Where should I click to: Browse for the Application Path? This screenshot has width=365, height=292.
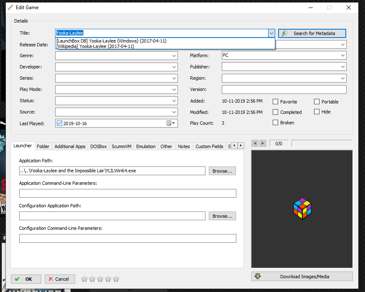pos(222,171)
